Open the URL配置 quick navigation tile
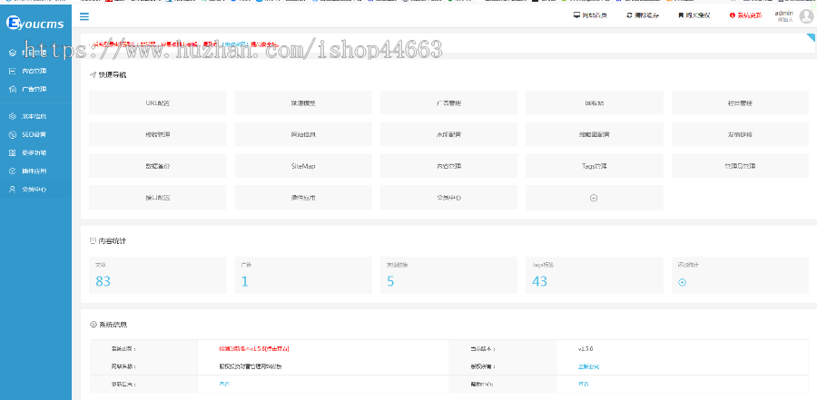Viewport: 817px width, 400px height. [158, 102]
